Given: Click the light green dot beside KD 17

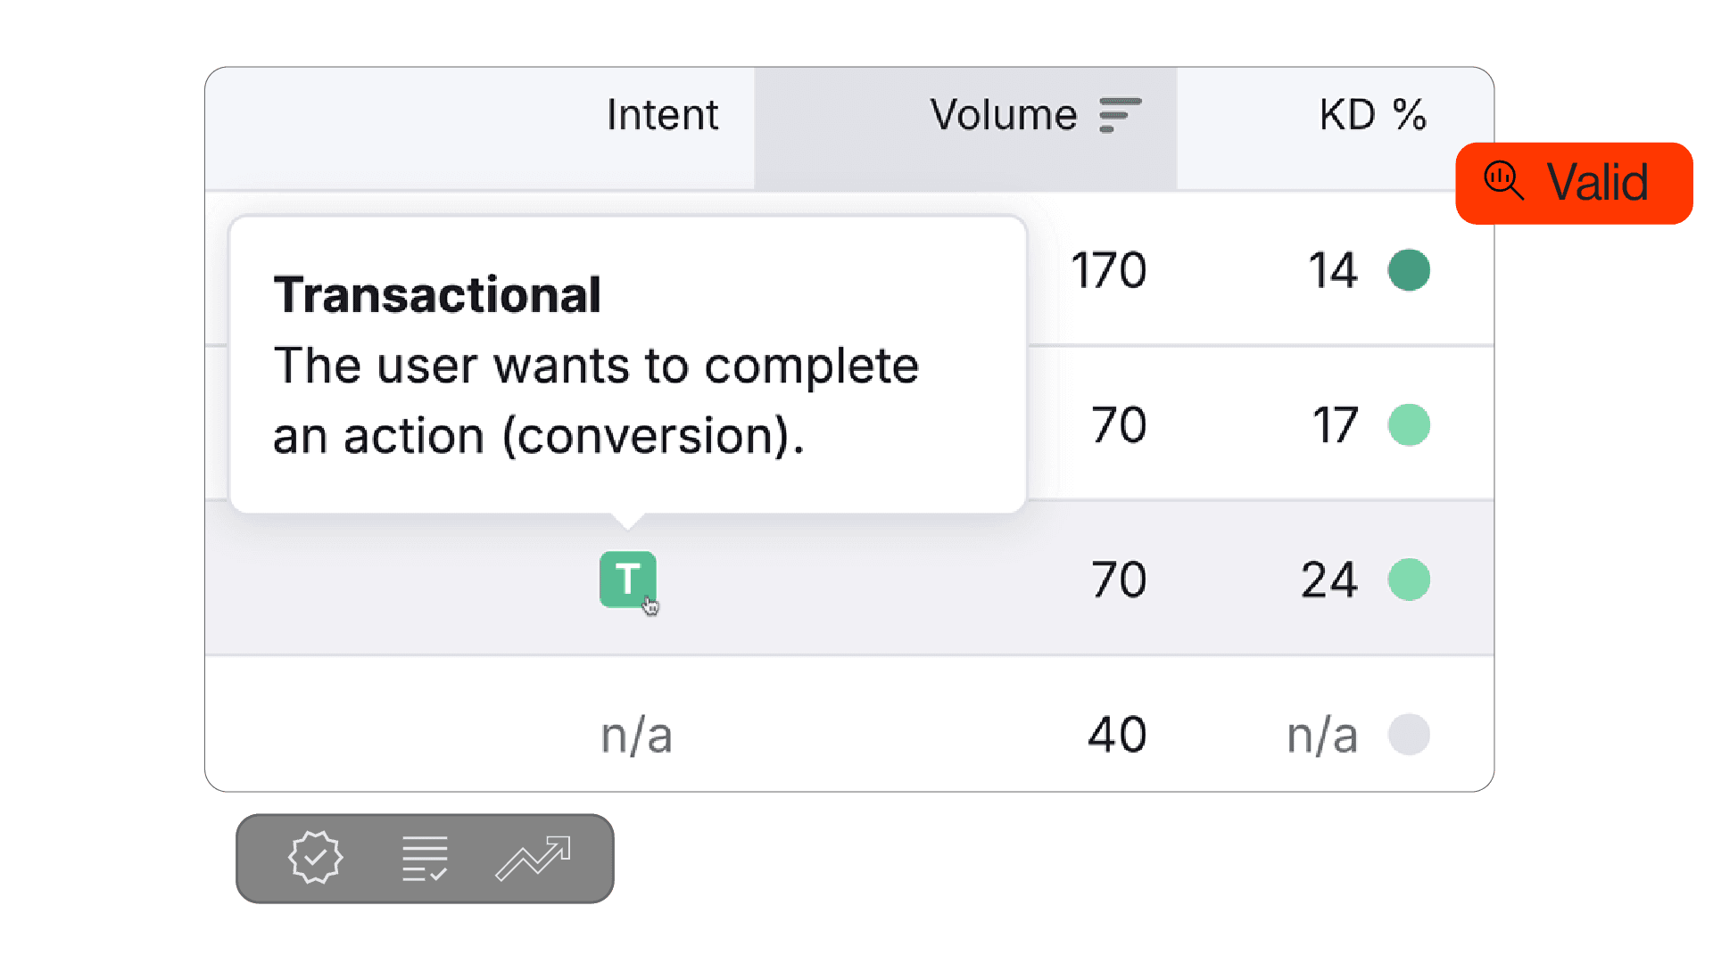Looking at the screenshot, I should 1409,424.
